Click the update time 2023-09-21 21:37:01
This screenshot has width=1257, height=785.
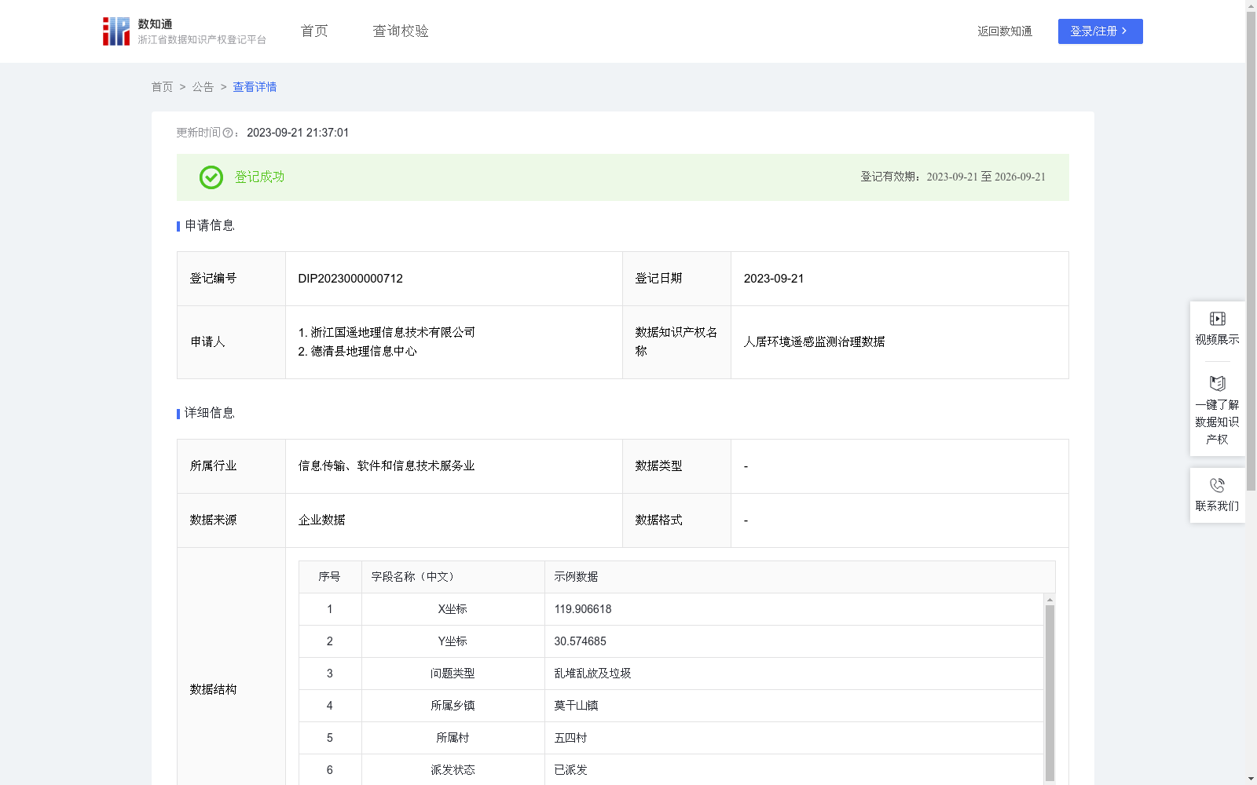click(298, 133)
